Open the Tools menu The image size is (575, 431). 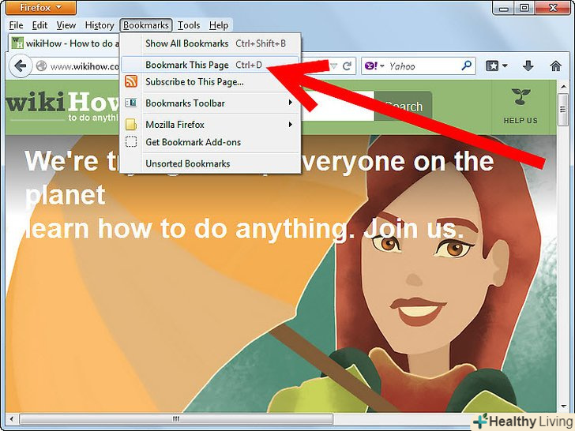(x=189, y=25)
